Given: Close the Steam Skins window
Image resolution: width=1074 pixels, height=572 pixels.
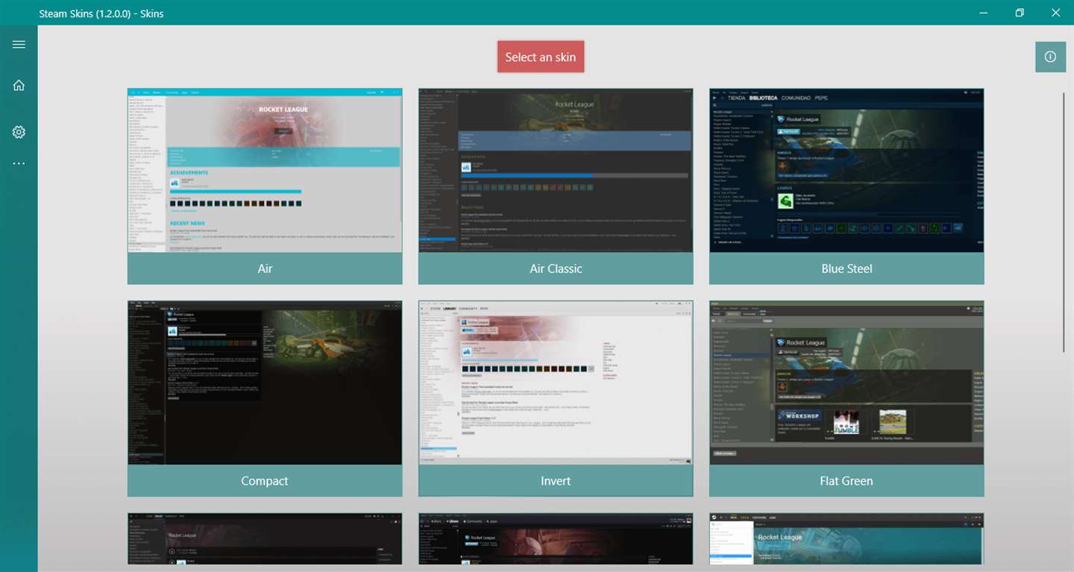Looking at the screenshot, I should 1055,13.
